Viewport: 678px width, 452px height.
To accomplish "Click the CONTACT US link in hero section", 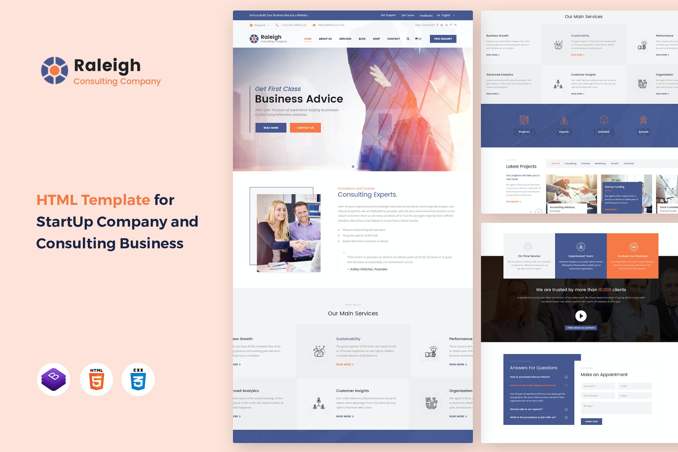I will tap(305, 127).
